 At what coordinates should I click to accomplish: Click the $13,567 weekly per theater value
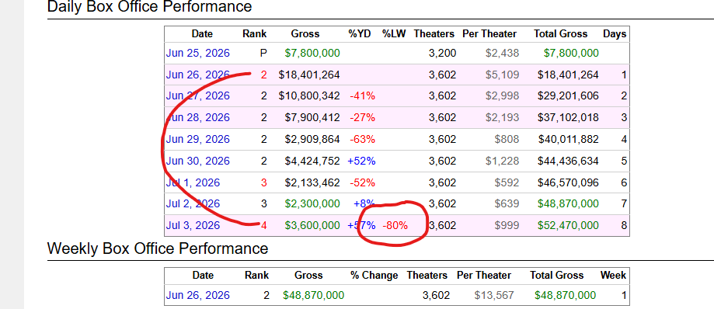point(494,295)
